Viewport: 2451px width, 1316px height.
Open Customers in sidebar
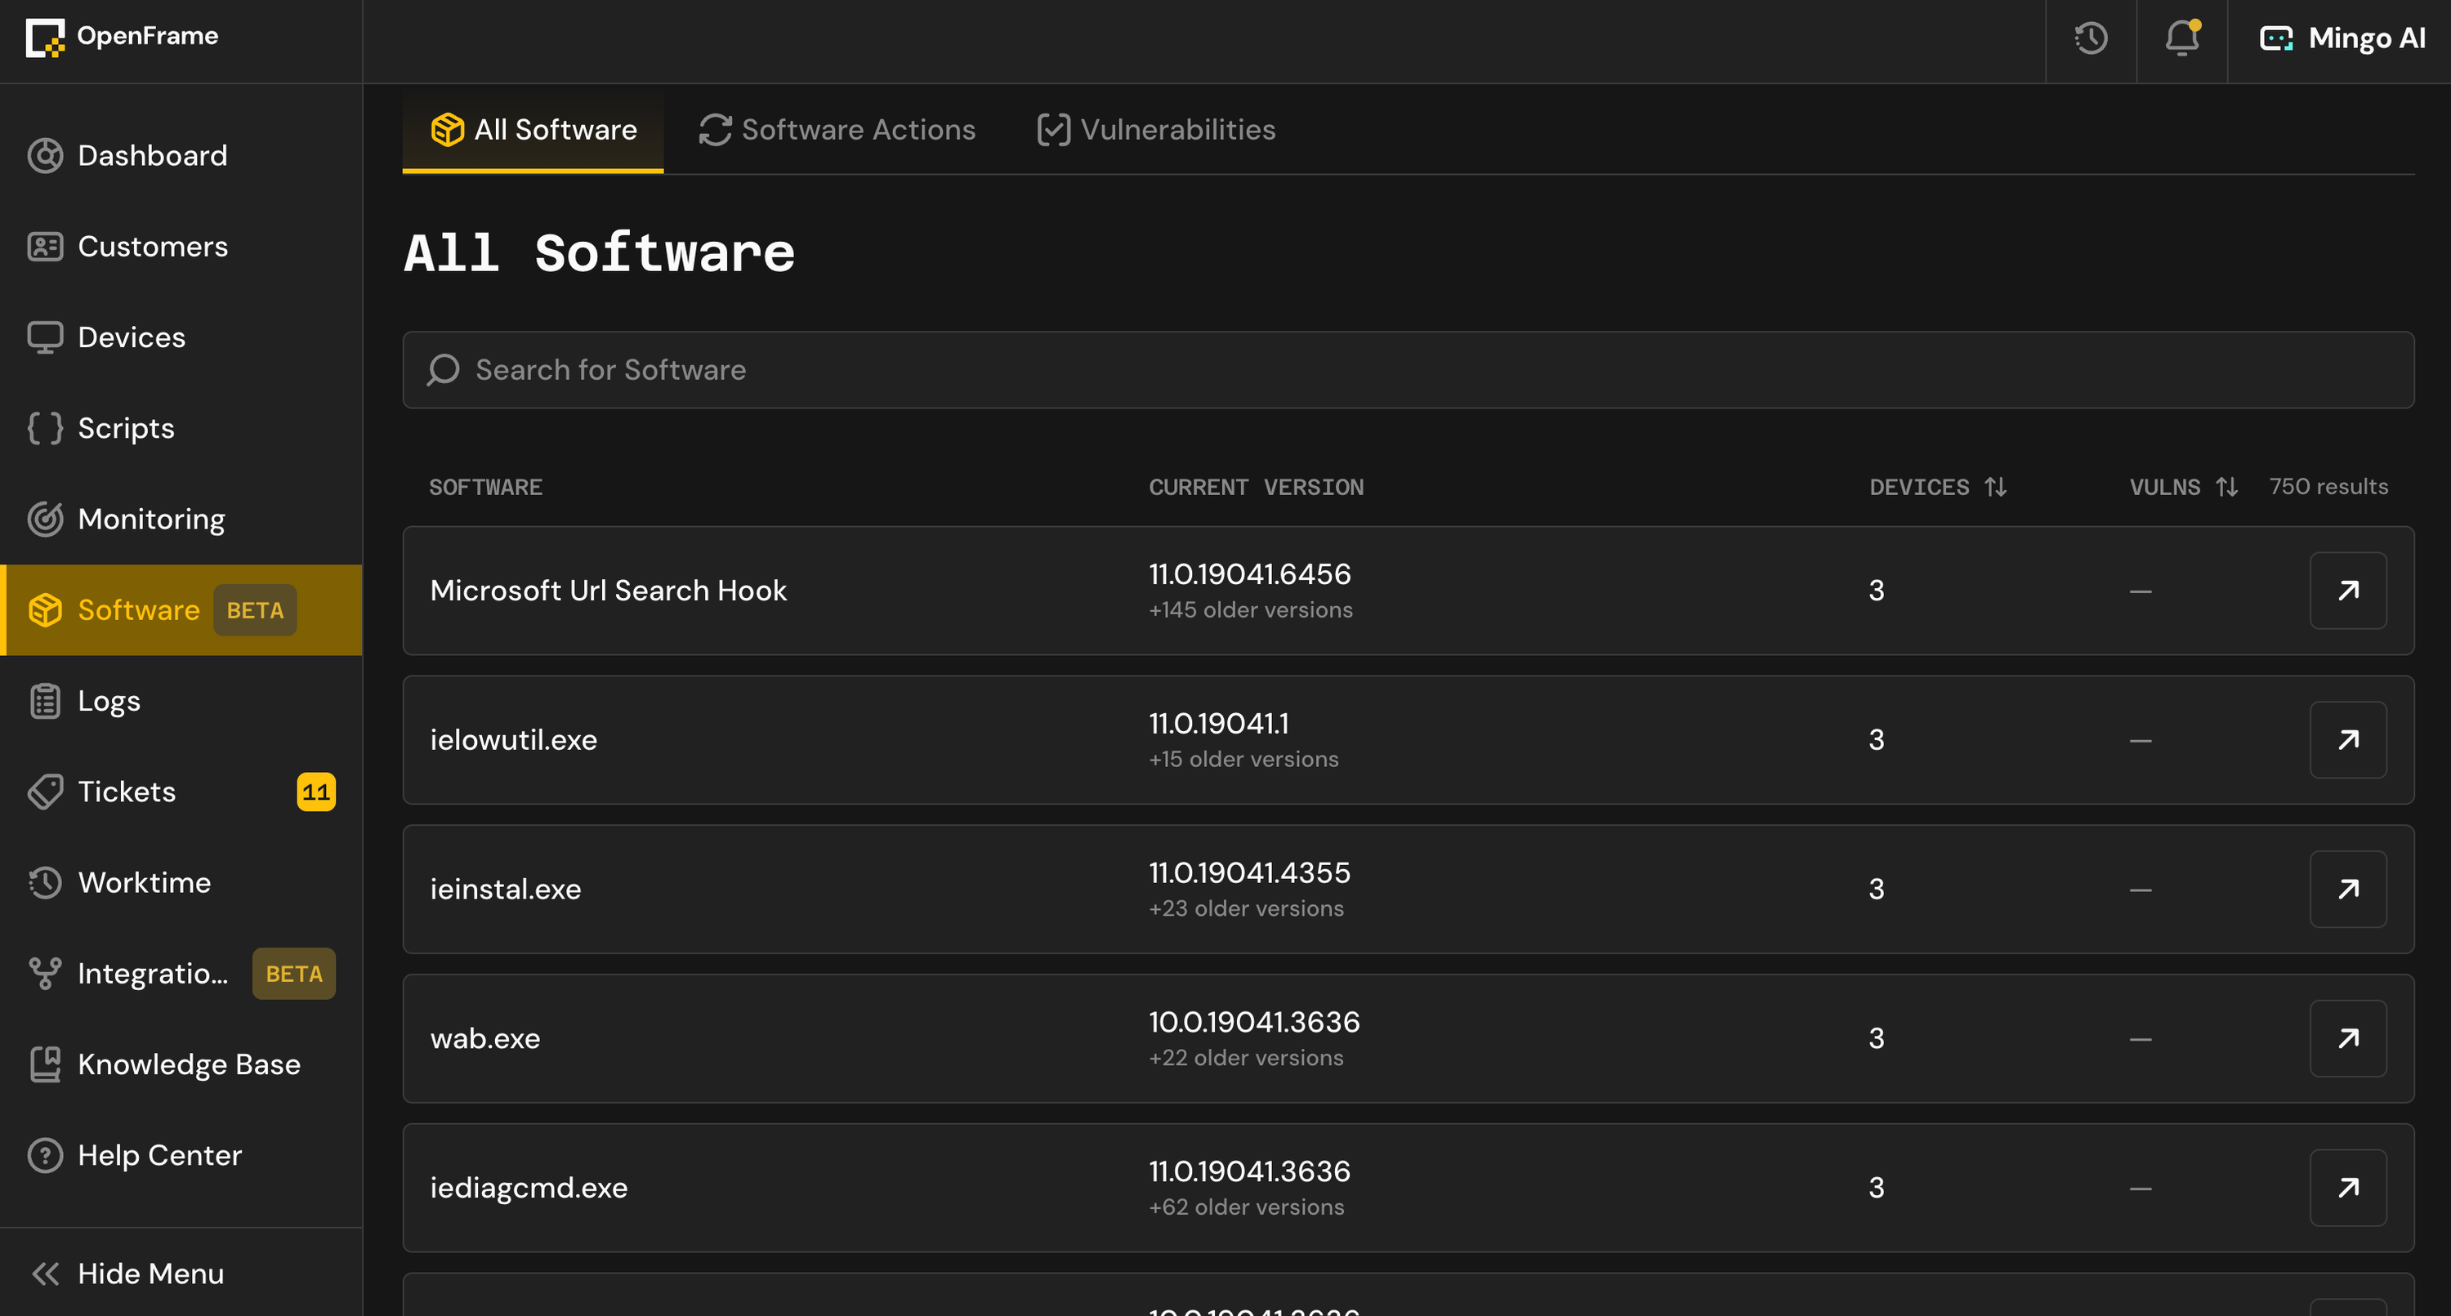coord(181,247)
